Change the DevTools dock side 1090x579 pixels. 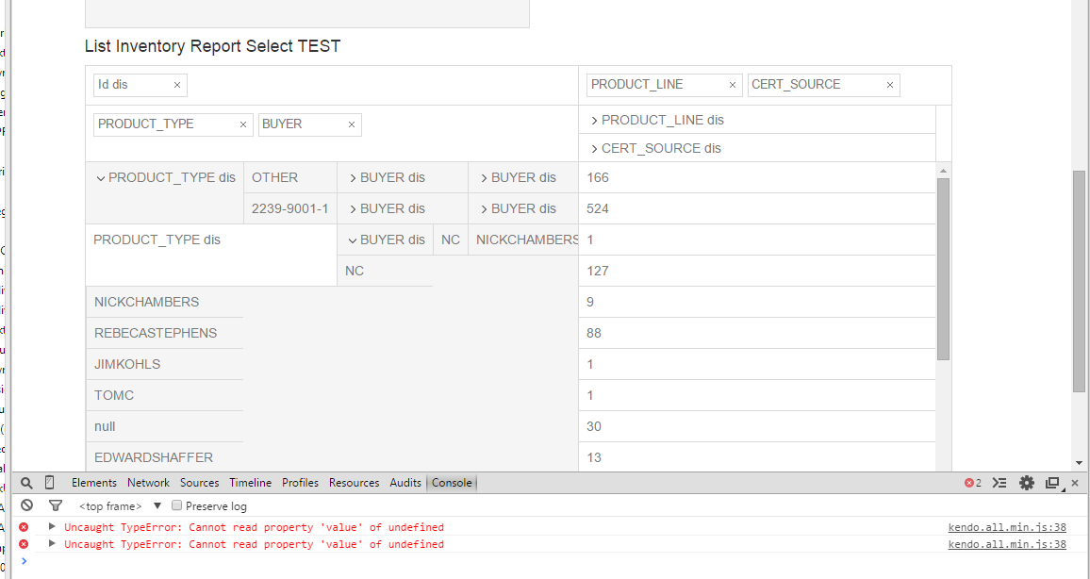1052,483
